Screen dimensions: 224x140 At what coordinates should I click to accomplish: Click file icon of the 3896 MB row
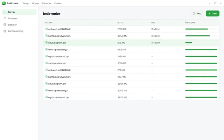47,83
